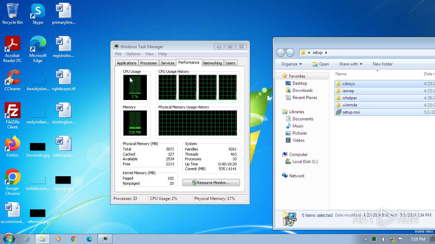
Task: Open the File menu in Task Manager
Action: pos(118,54)
